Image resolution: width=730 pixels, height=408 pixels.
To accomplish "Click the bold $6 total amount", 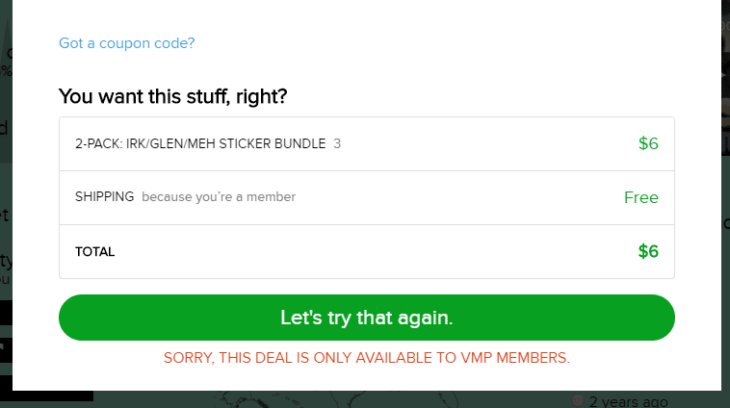I will [648, 252].
